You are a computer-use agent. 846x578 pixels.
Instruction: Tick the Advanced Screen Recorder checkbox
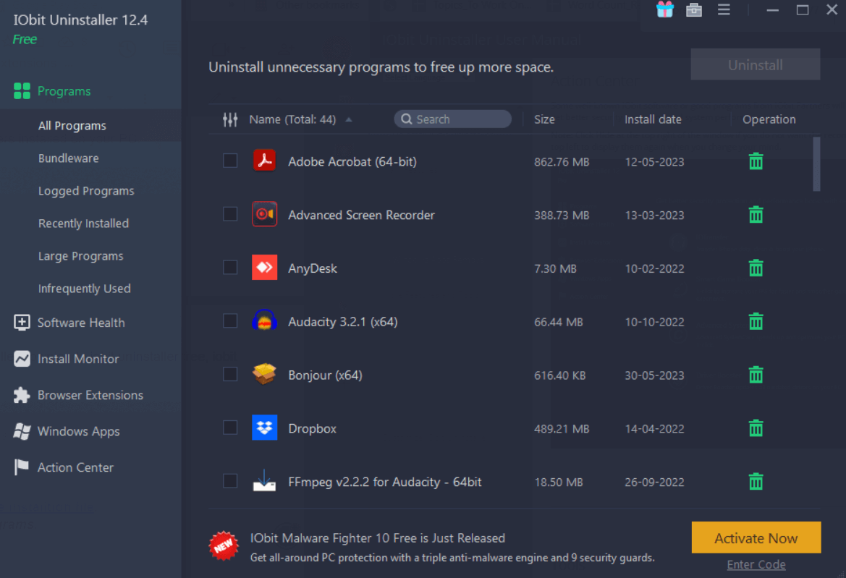[230, 214]
